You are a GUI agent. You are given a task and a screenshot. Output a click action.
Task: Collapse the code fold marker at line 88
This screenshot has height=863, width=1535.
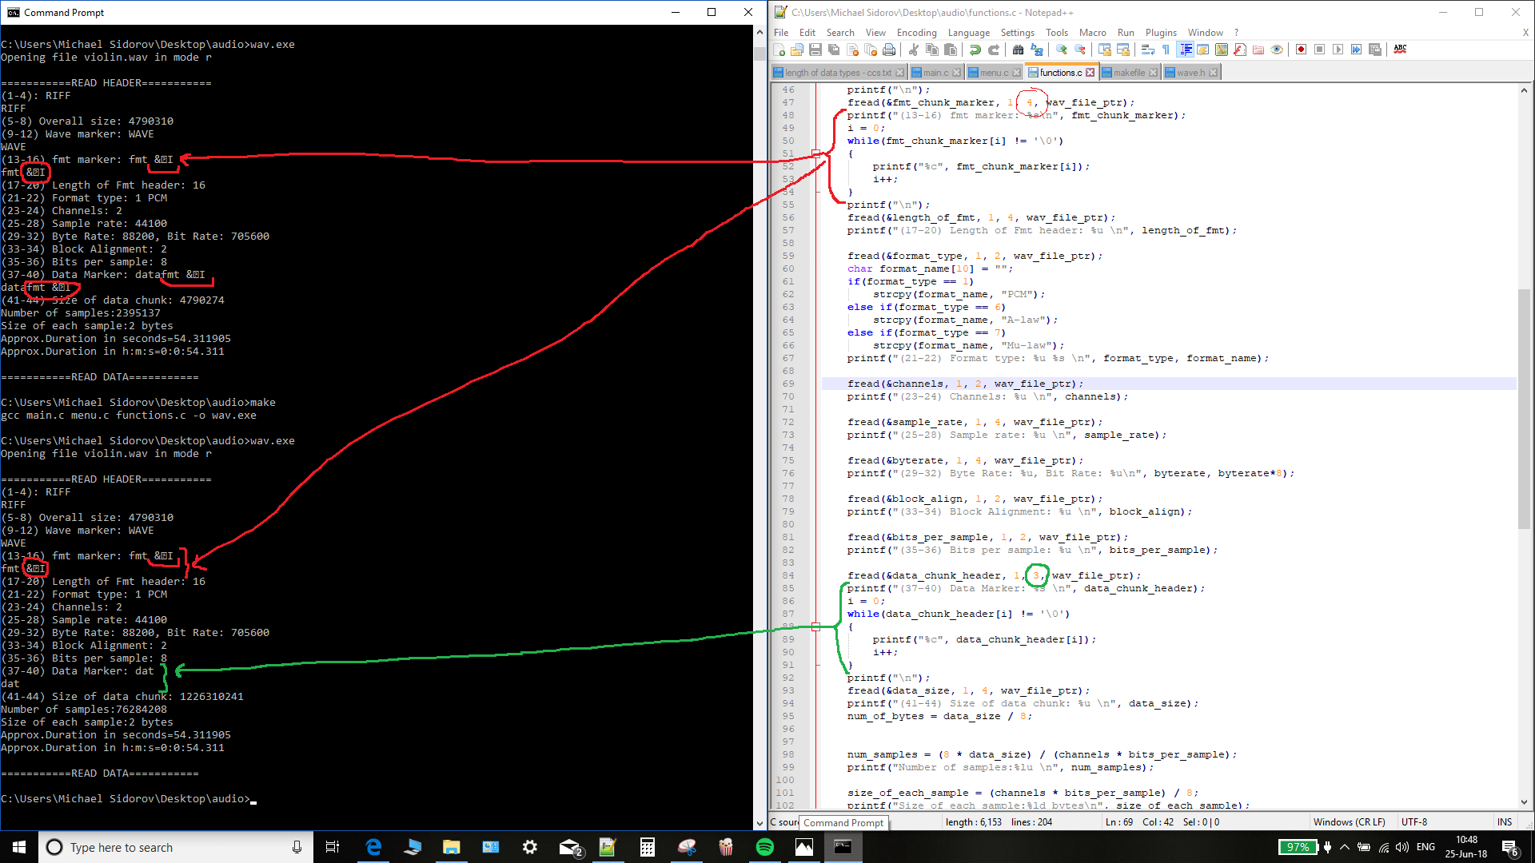(x=815, y=626)
